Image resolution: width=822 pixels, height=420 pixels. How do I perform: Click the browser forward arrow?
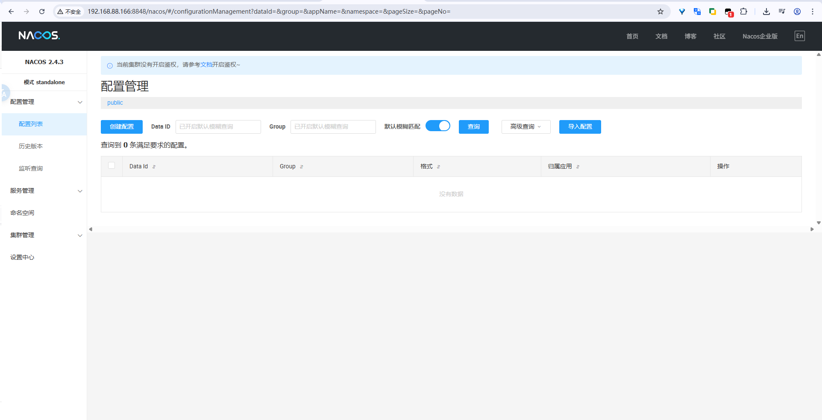(26, 12)
